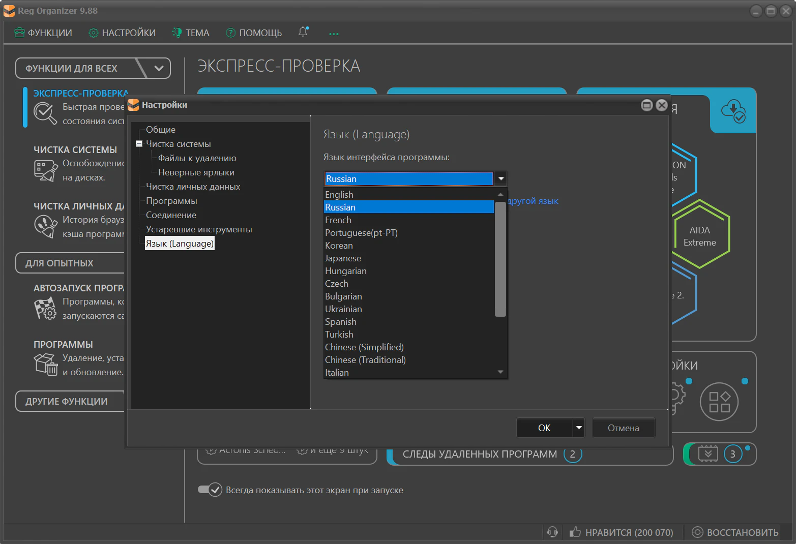Open the OK button's dropdown arrow
Viewport: 796px width, 544px height.
pos(579,428)
